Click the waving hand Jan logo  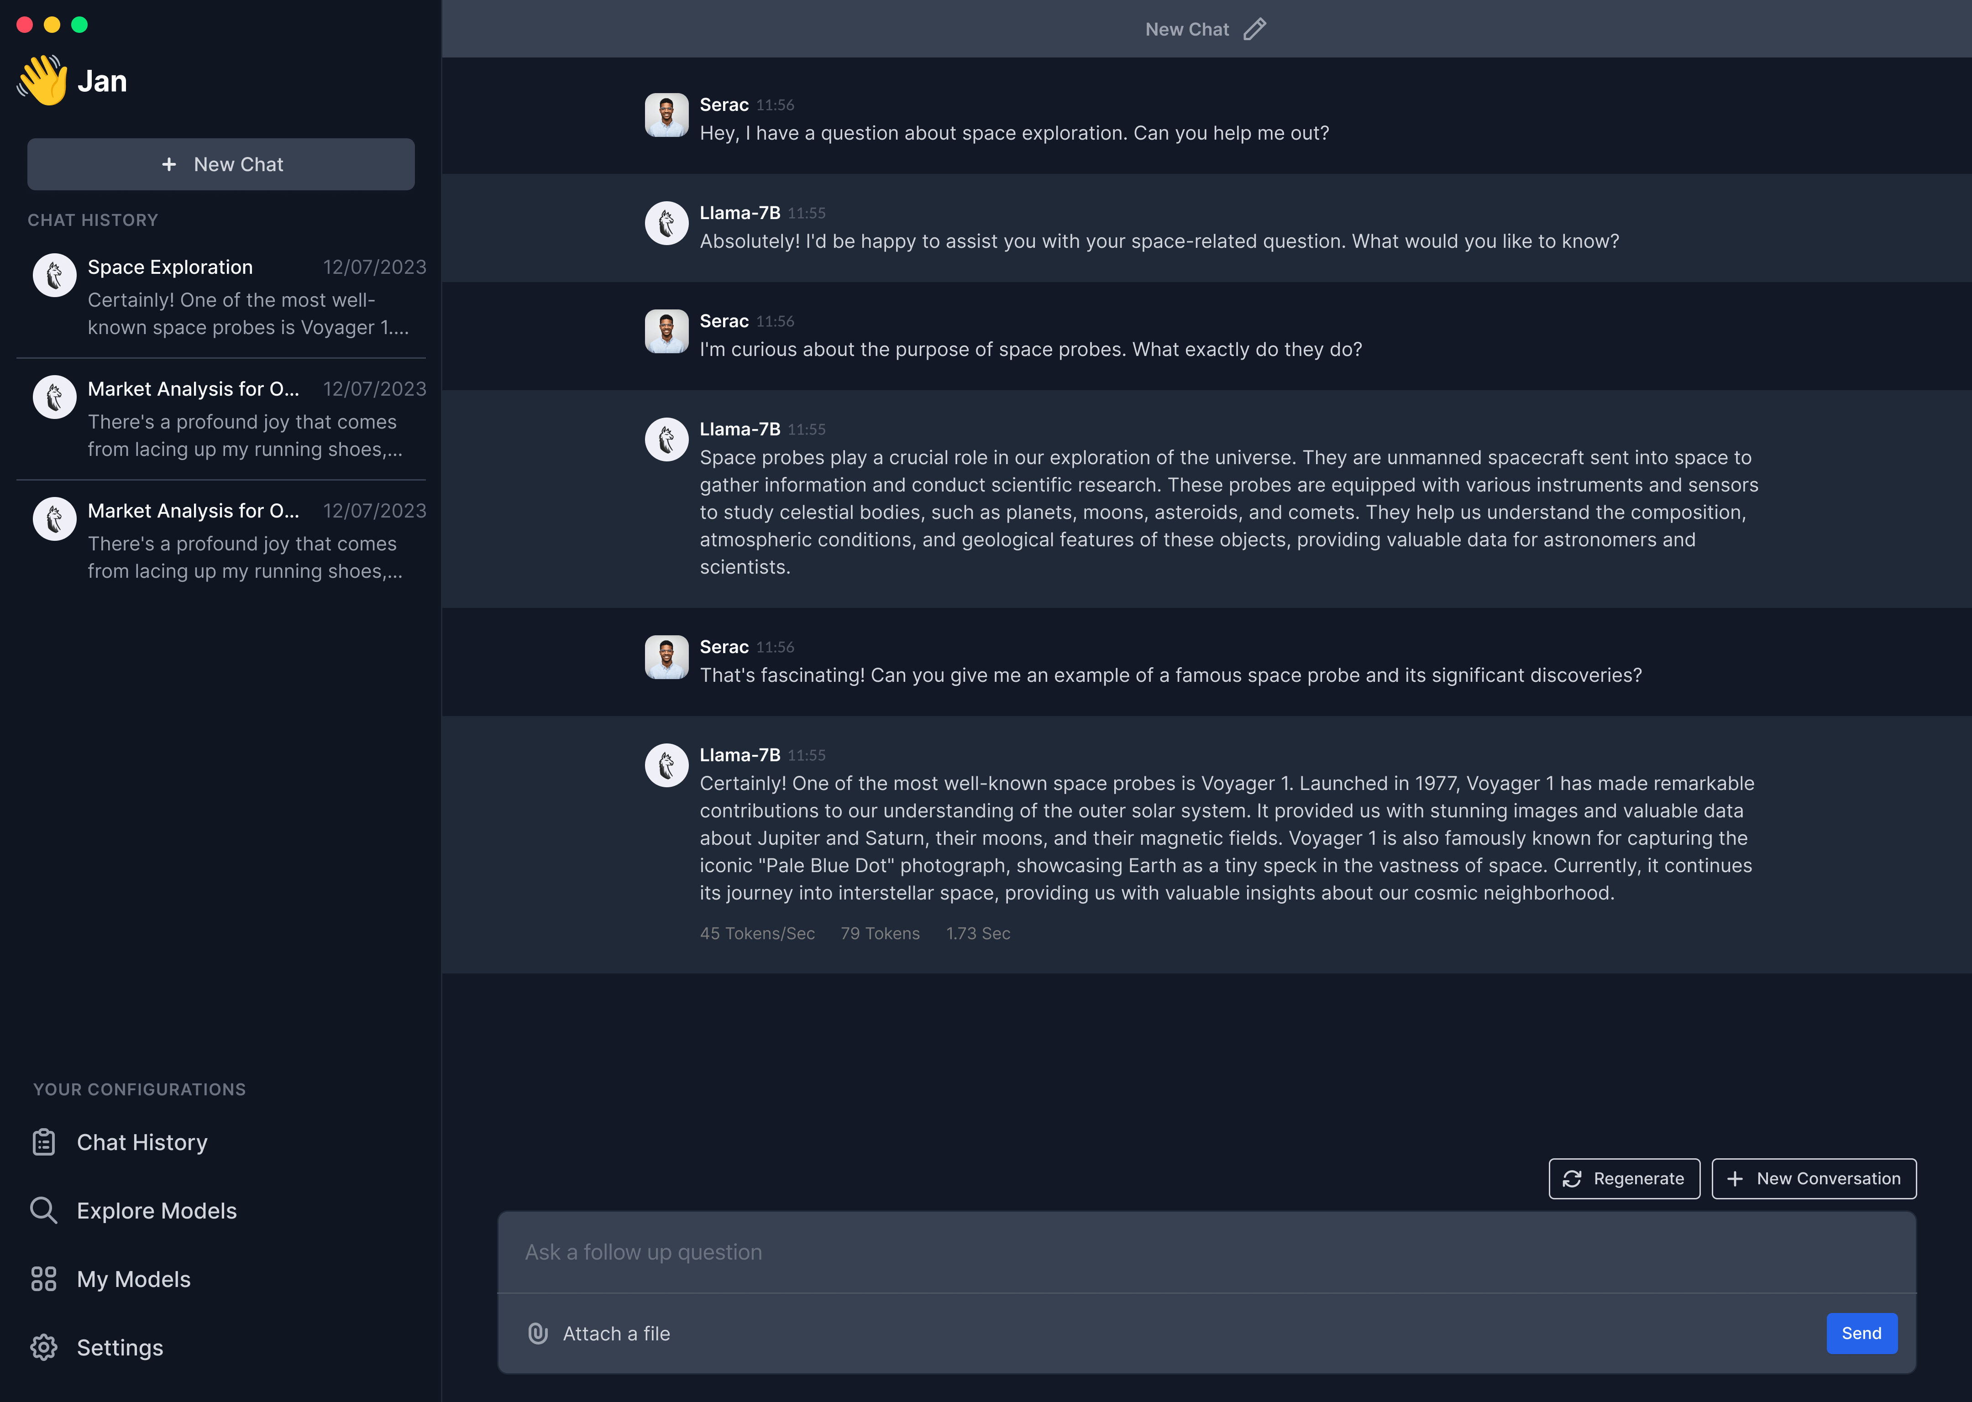42,80
